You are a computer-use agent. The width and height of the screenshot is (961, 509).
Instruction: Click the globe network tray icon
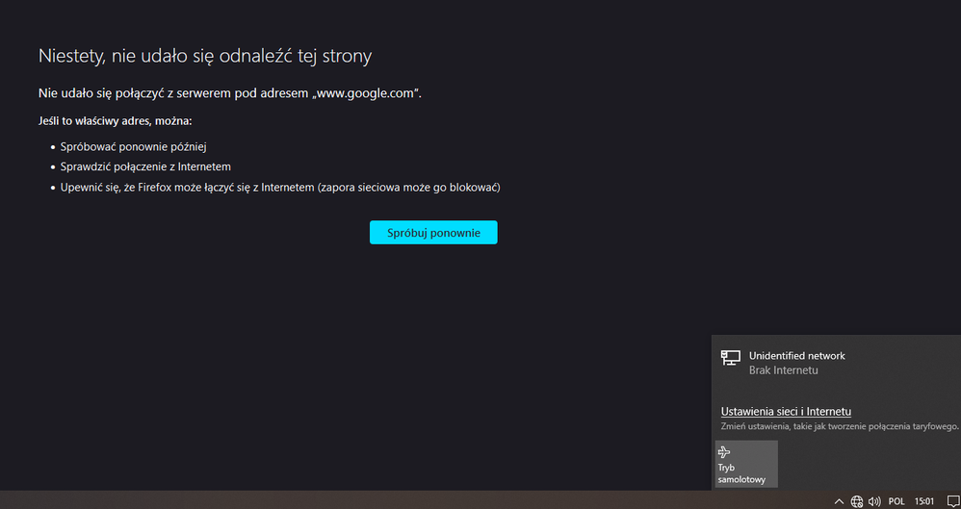pyautogui.click(x=857, y=501)
